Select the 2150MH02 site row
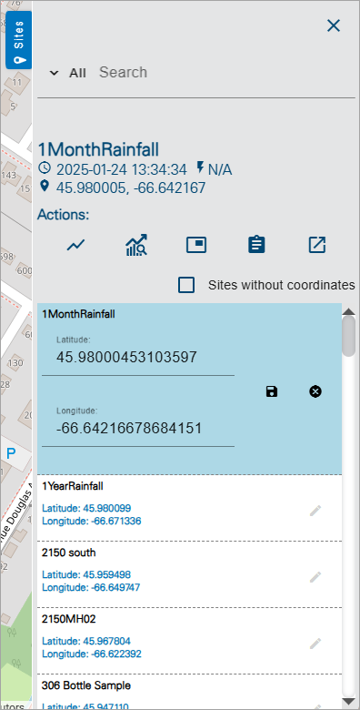Image resolution: width=360 pixels, height=710 pixels. coord(189,641)
